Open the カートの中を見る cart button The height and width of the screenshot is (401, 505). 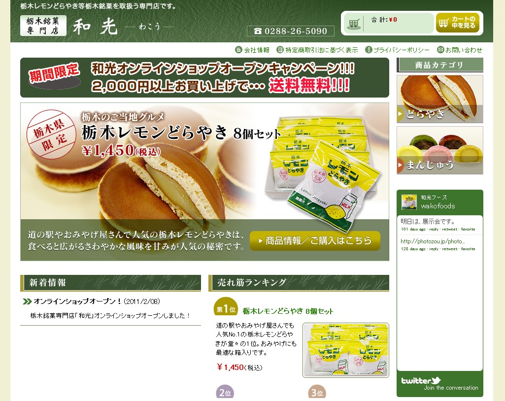[457, 23]
